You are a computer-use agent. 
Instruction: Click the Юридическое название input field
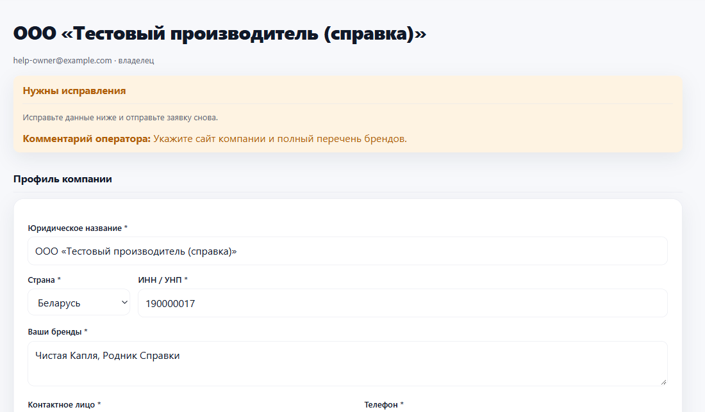coord(347,251)
